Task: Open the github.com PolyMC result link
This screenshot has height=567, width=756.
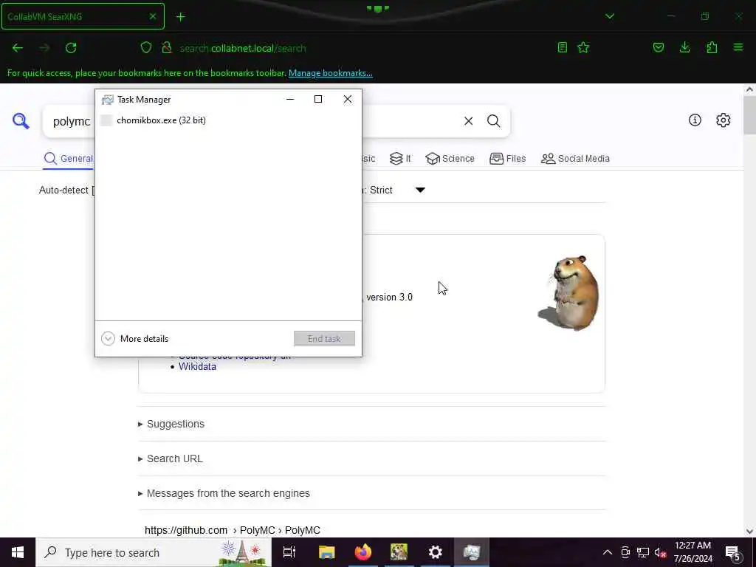Action: click(233, 530)
